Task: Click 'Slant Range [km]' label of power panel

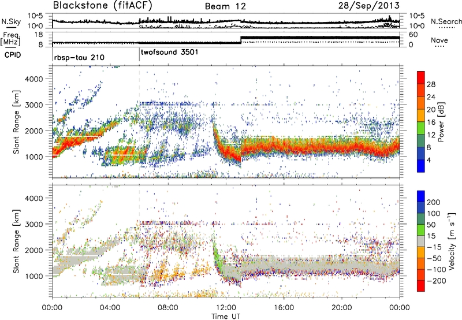Action: point(16,122)
